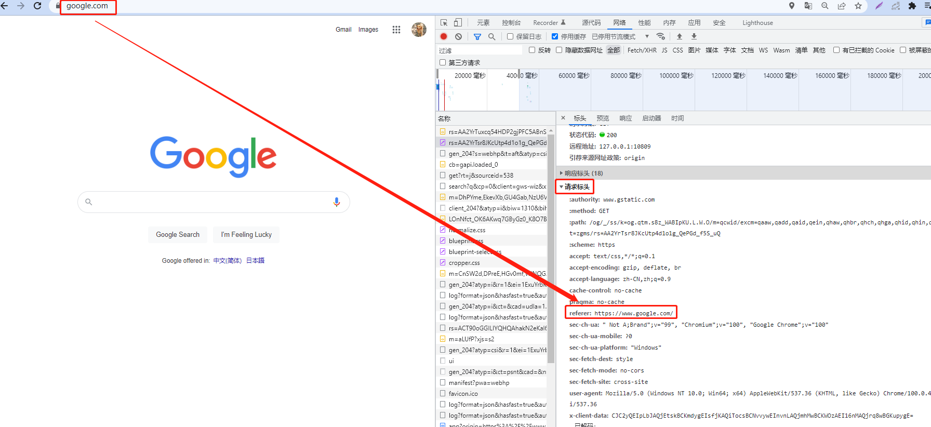Open network conditions via the Wi-Fi icon

661,36
